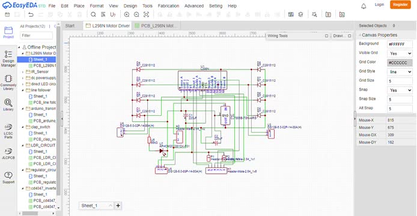Open the notifications bell icon

364,6
